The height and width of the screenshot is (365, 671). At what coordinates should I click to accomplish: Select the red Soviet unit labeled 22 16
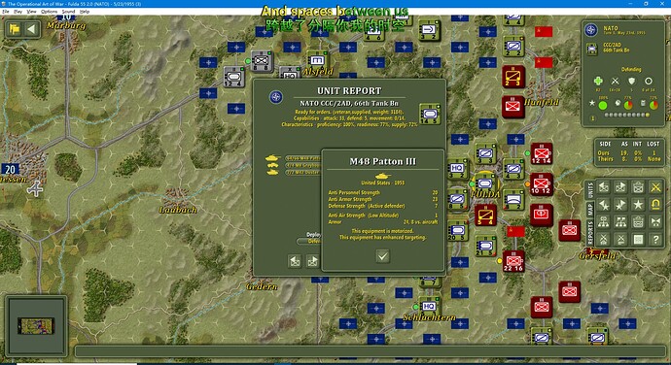(513, 261)
